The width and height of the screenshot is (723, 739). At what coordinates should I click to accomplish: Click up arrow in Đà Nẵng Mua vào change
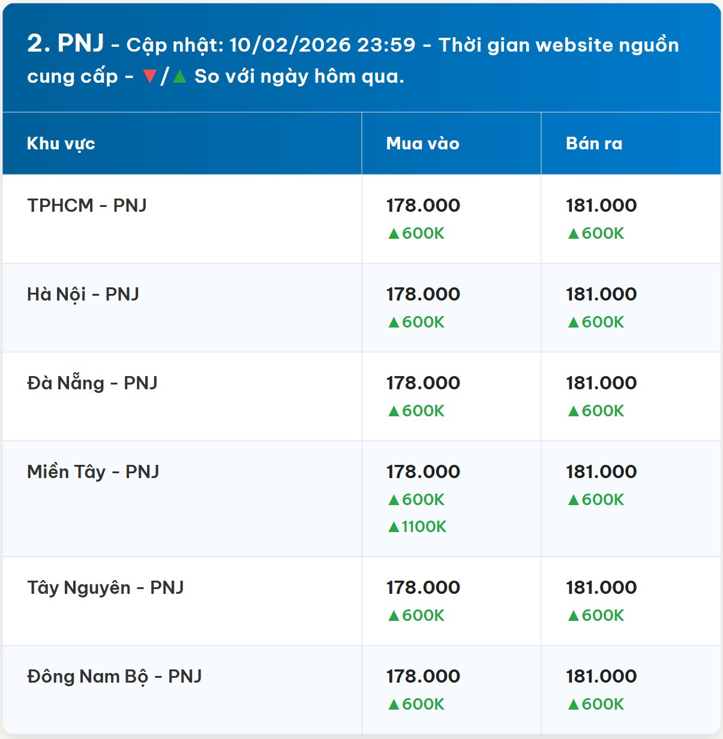[x=394, y=411]
